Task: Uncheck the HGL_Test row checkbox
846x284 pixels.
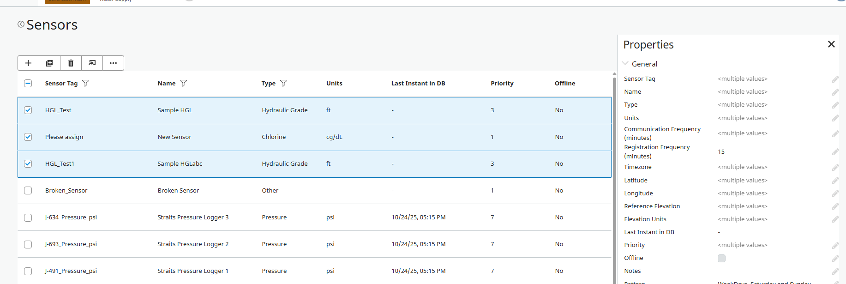Action: click(x=28, y=110)
